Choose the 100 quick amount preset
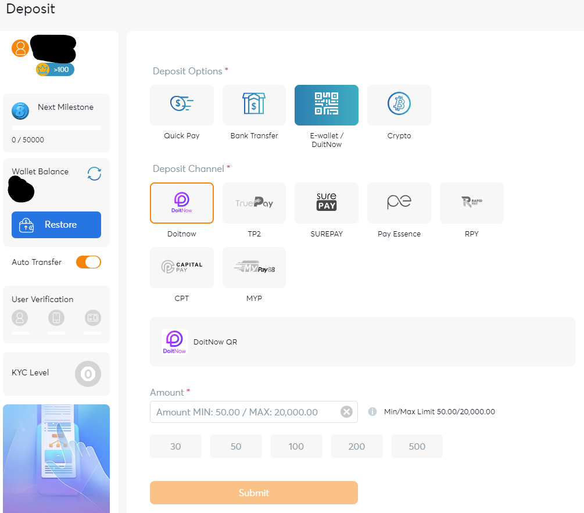The width and height of the screenshot is (584, 513). (296, 446)
